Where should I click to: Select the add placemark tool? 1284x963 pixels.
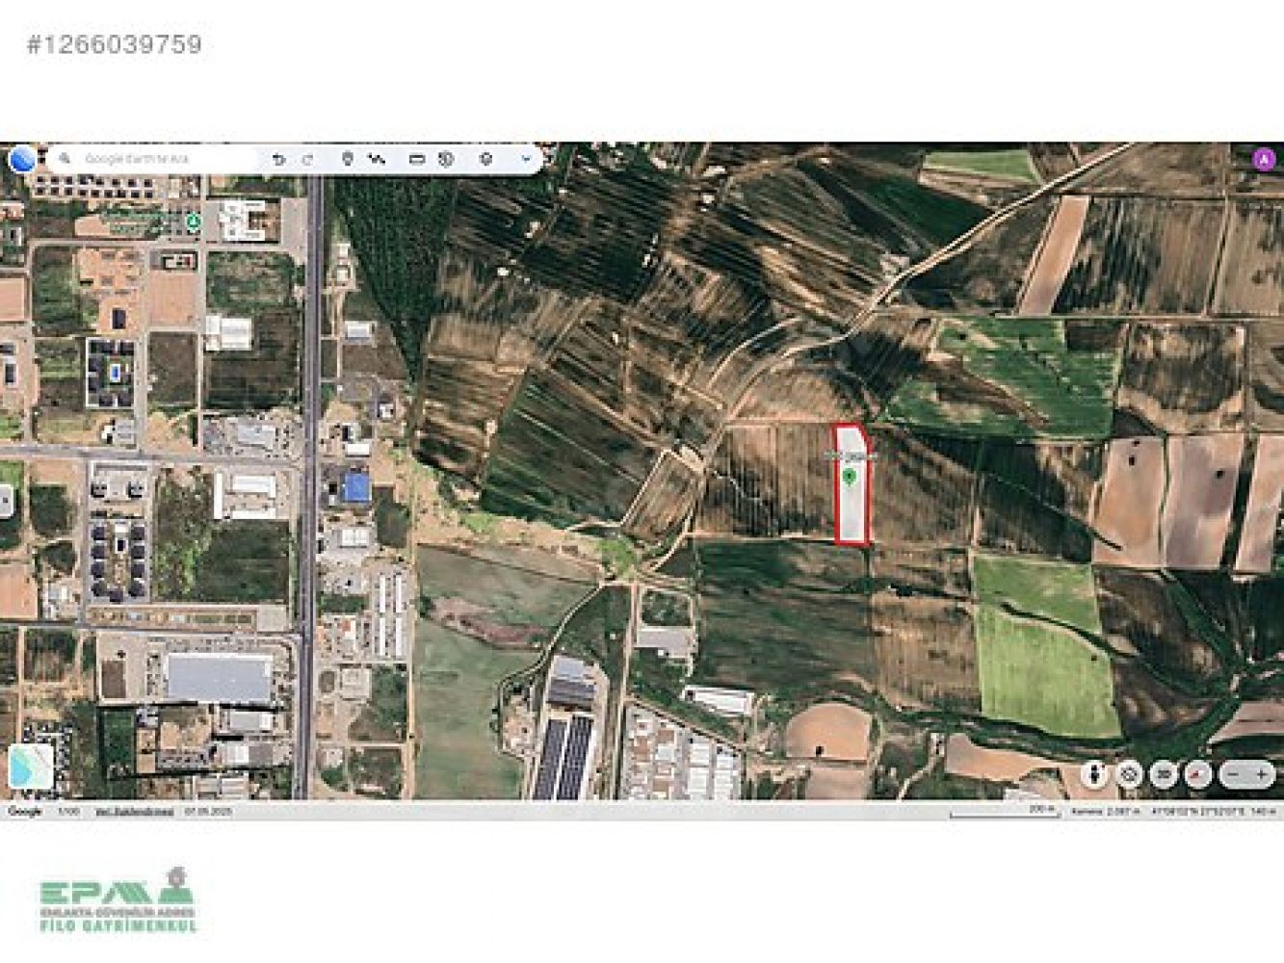point(348,159)
